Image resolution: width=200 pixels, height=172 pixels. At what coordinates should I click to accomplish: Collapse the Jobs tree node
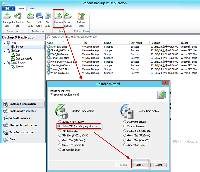5,43
